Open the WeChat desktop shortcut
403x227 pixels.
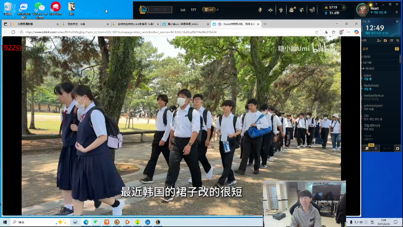tap(39, 10)
